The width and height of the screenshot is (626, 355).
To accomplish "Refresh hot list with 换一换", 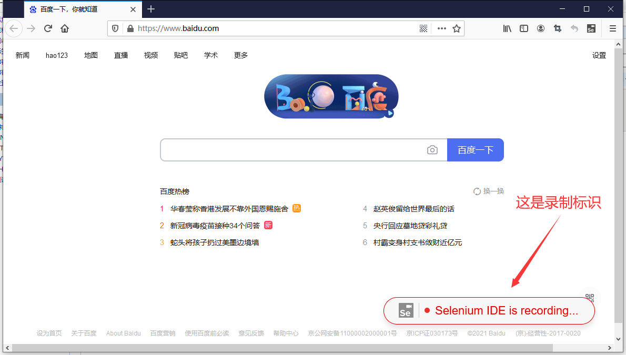I will click(x=489, y=191).
